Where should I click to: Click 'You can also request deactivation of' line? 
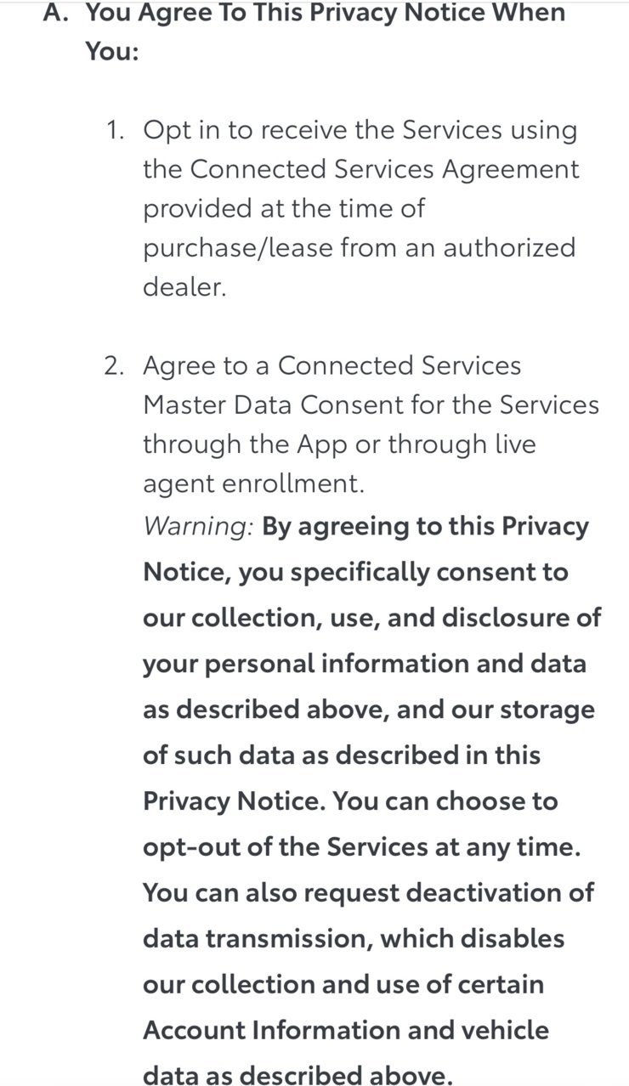pyautogui.click(x=368, y=893)
